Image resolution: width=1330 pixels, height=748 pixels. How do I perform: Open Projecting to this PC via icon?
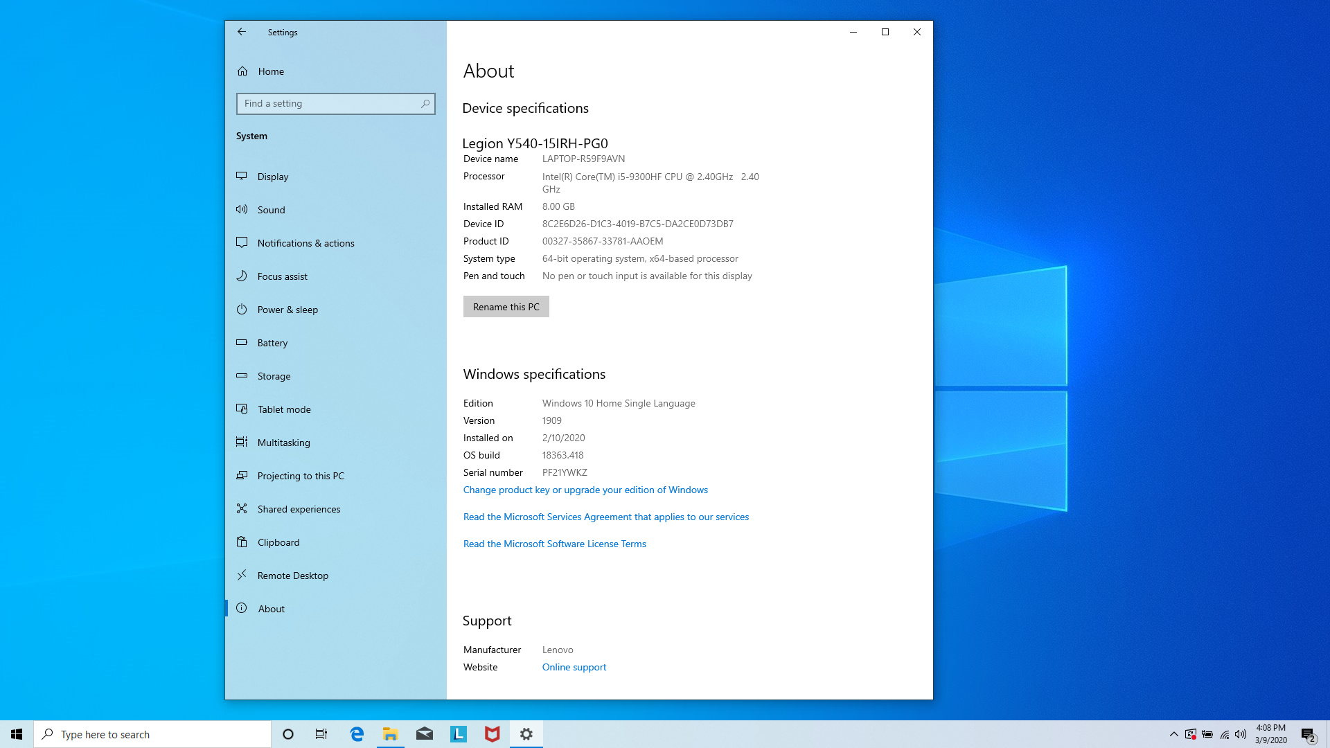click(x=242, y=475)
